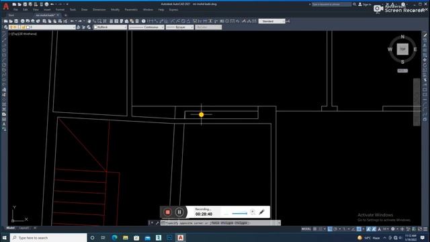
Task: Click the recorder pen annotation icon
Action: point(261,212)
